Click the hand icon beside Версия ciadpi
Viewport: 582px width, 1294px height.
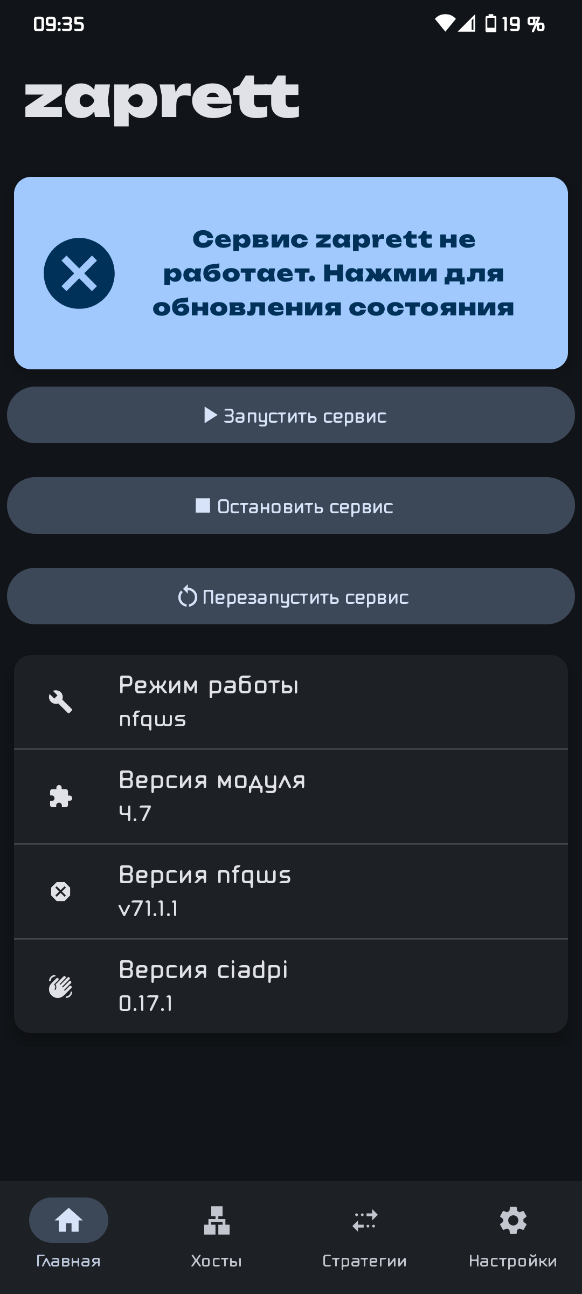[x=60, y=986]
